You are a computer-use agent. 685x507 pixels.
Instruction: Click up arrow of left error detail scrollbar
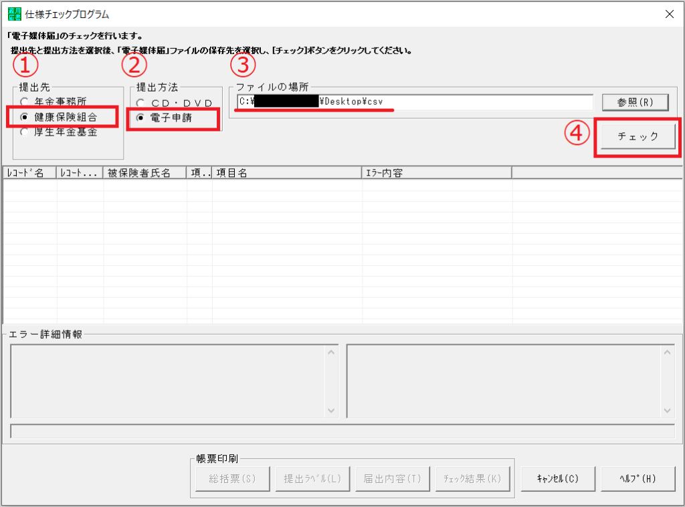[331, 351]
